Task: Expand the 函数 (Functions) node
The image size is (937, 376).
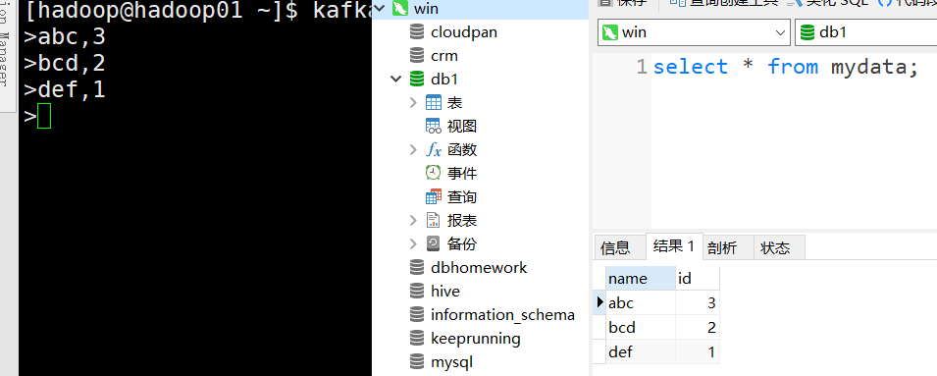Action: point(413,149)
